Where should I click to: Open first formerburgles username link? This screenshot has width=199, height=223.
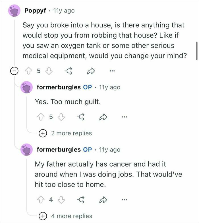click(x=59, y=87)
